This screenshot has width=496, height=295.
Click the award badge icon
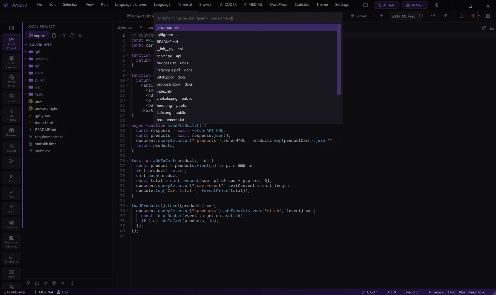437,5
